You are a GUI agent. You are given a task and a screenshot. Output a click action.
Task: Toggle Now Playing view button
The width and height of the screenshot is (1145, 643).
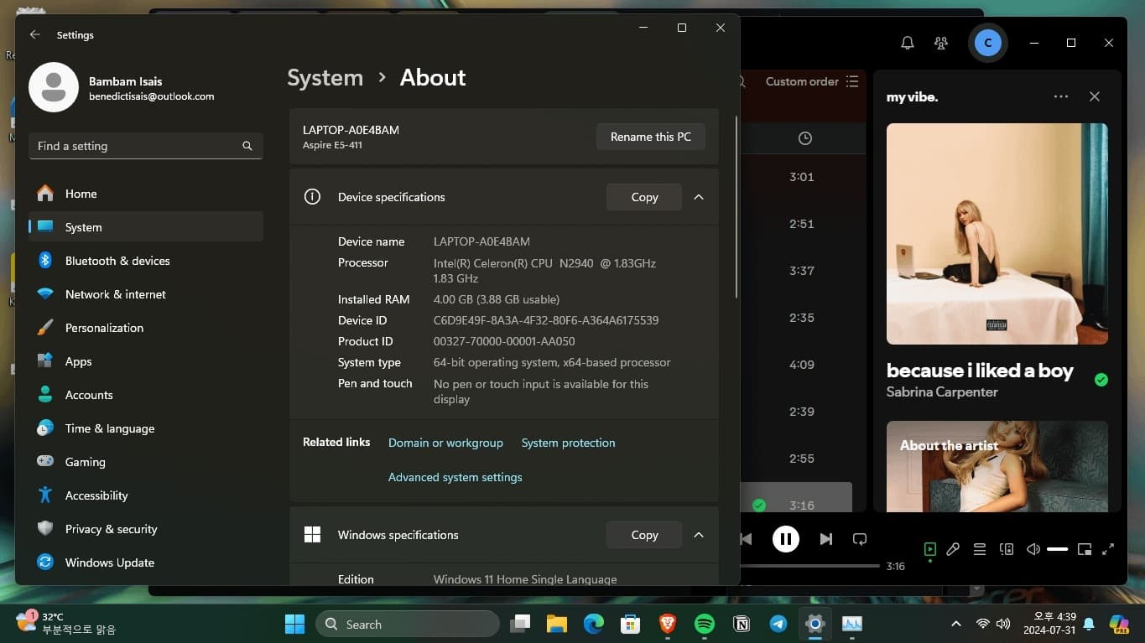[x=929, y=550]
